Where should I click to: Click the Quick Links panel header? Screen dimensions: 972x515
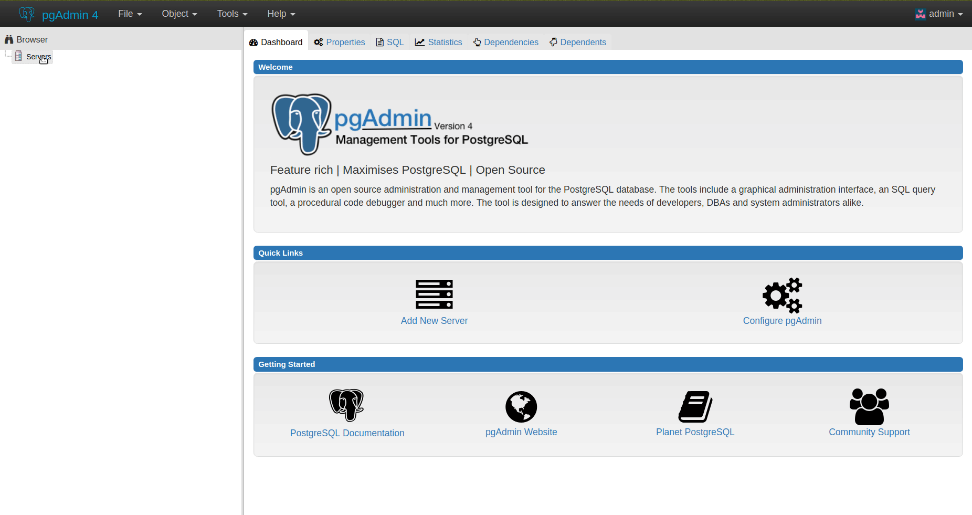tap(608, 253)
